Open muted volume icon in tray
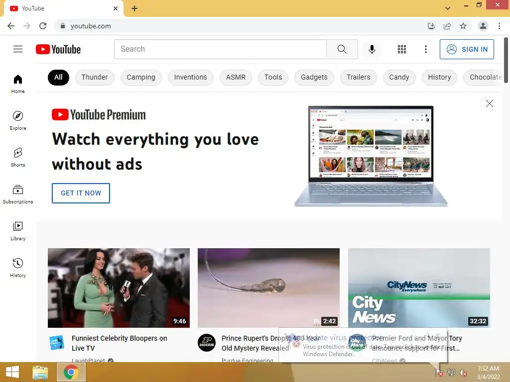510x382 pixels. pos(463,373)
